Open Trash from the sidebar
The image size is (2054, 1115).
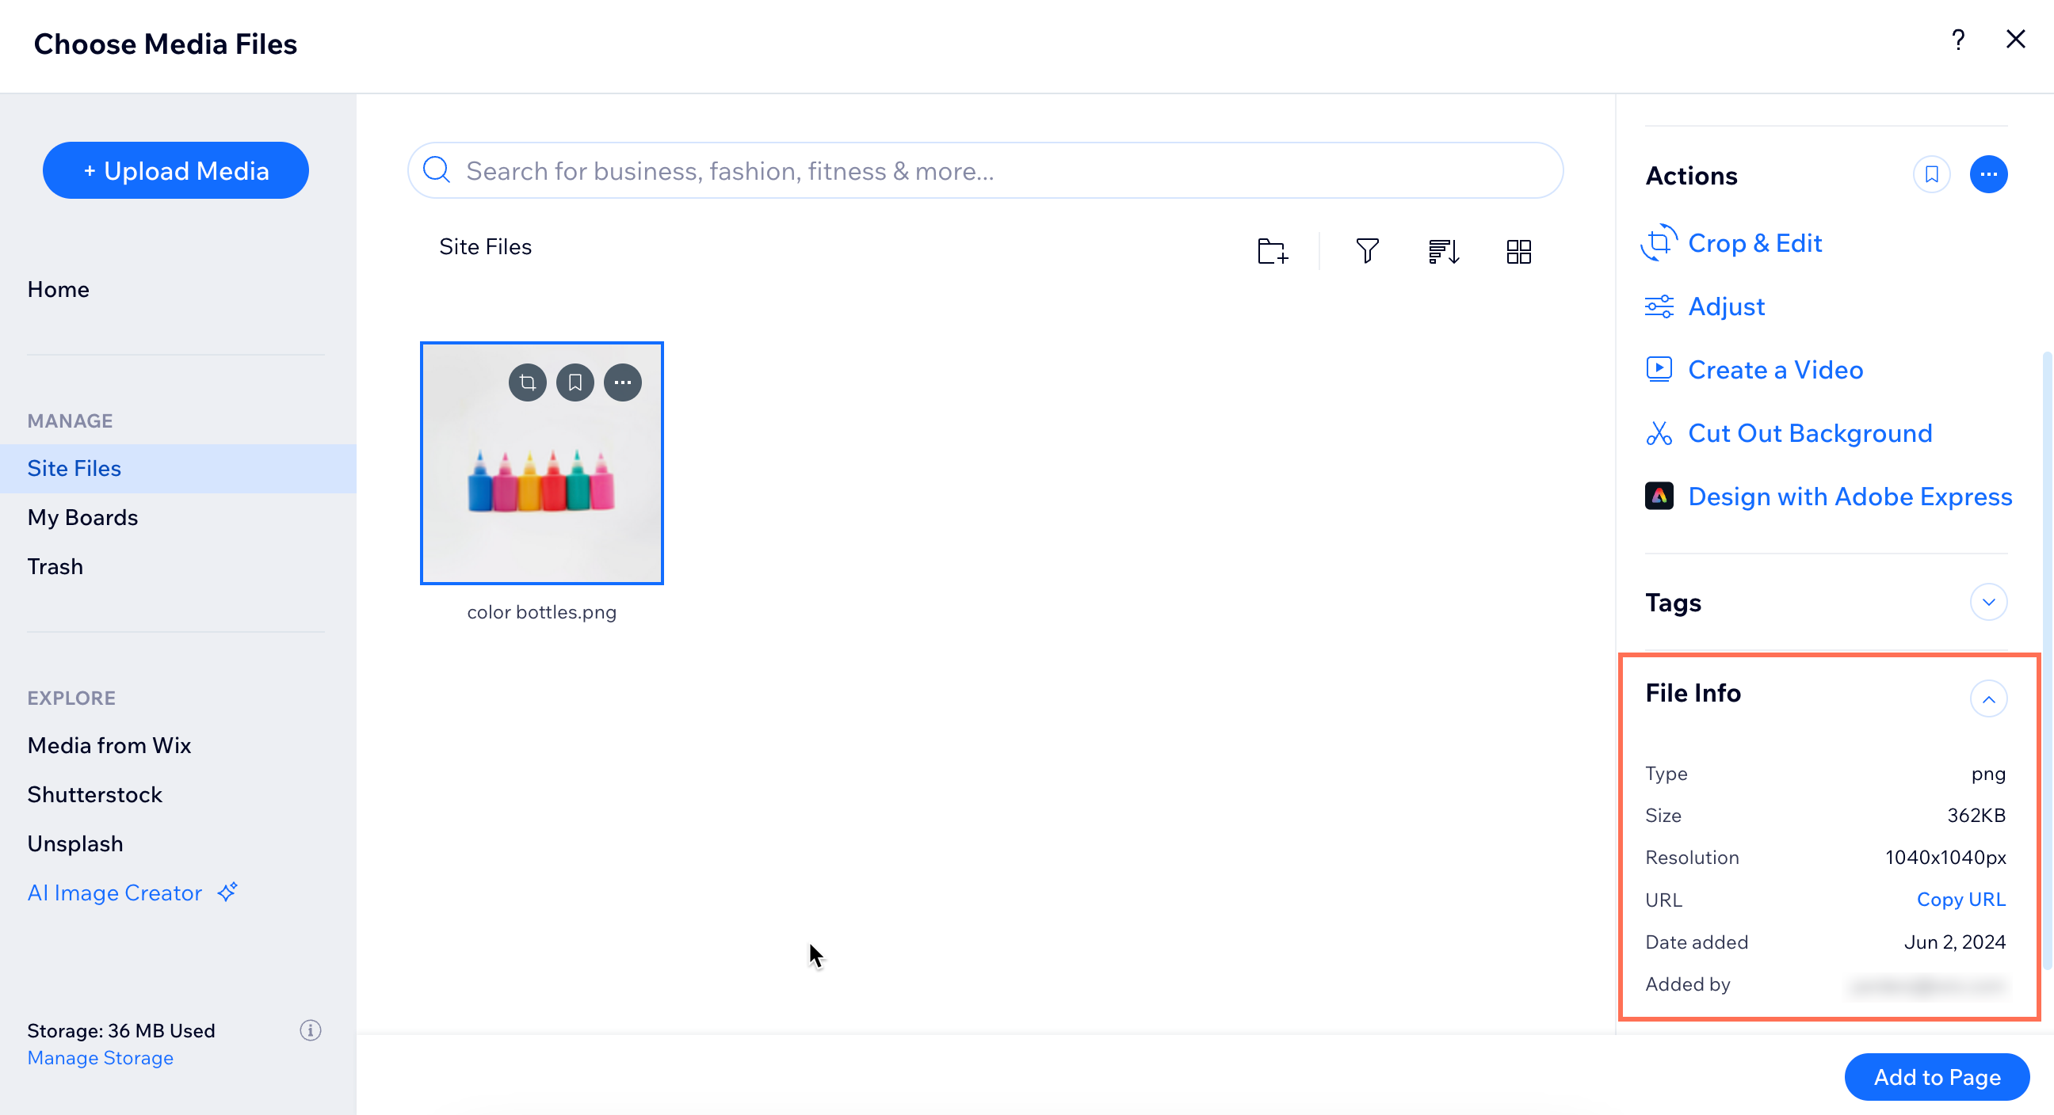tap(55, 565)
